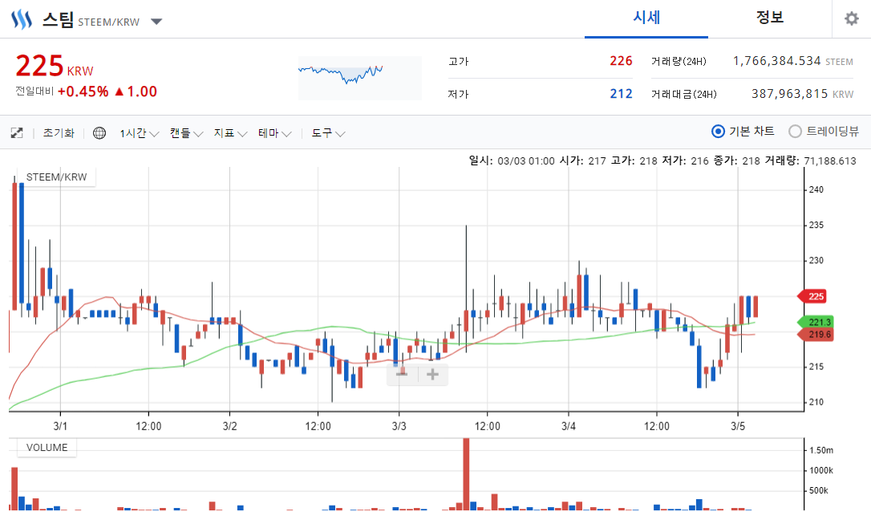Viewport: 871px width, 512px height.
Task: Click the 1.50m volume axis label
Action: [821, 450]
